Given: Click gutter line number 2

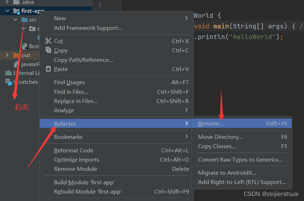Looking at the screenshot, I should click(100, 5).
